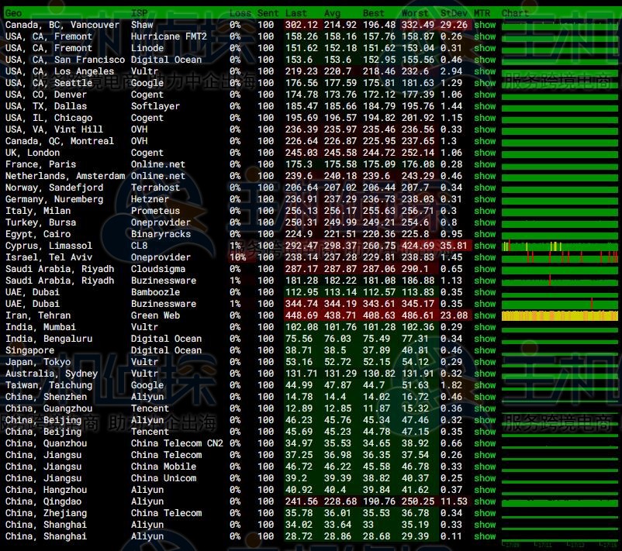
Task: Click the Israel, Tel Aviv latency chart
Action: (559, 258)
